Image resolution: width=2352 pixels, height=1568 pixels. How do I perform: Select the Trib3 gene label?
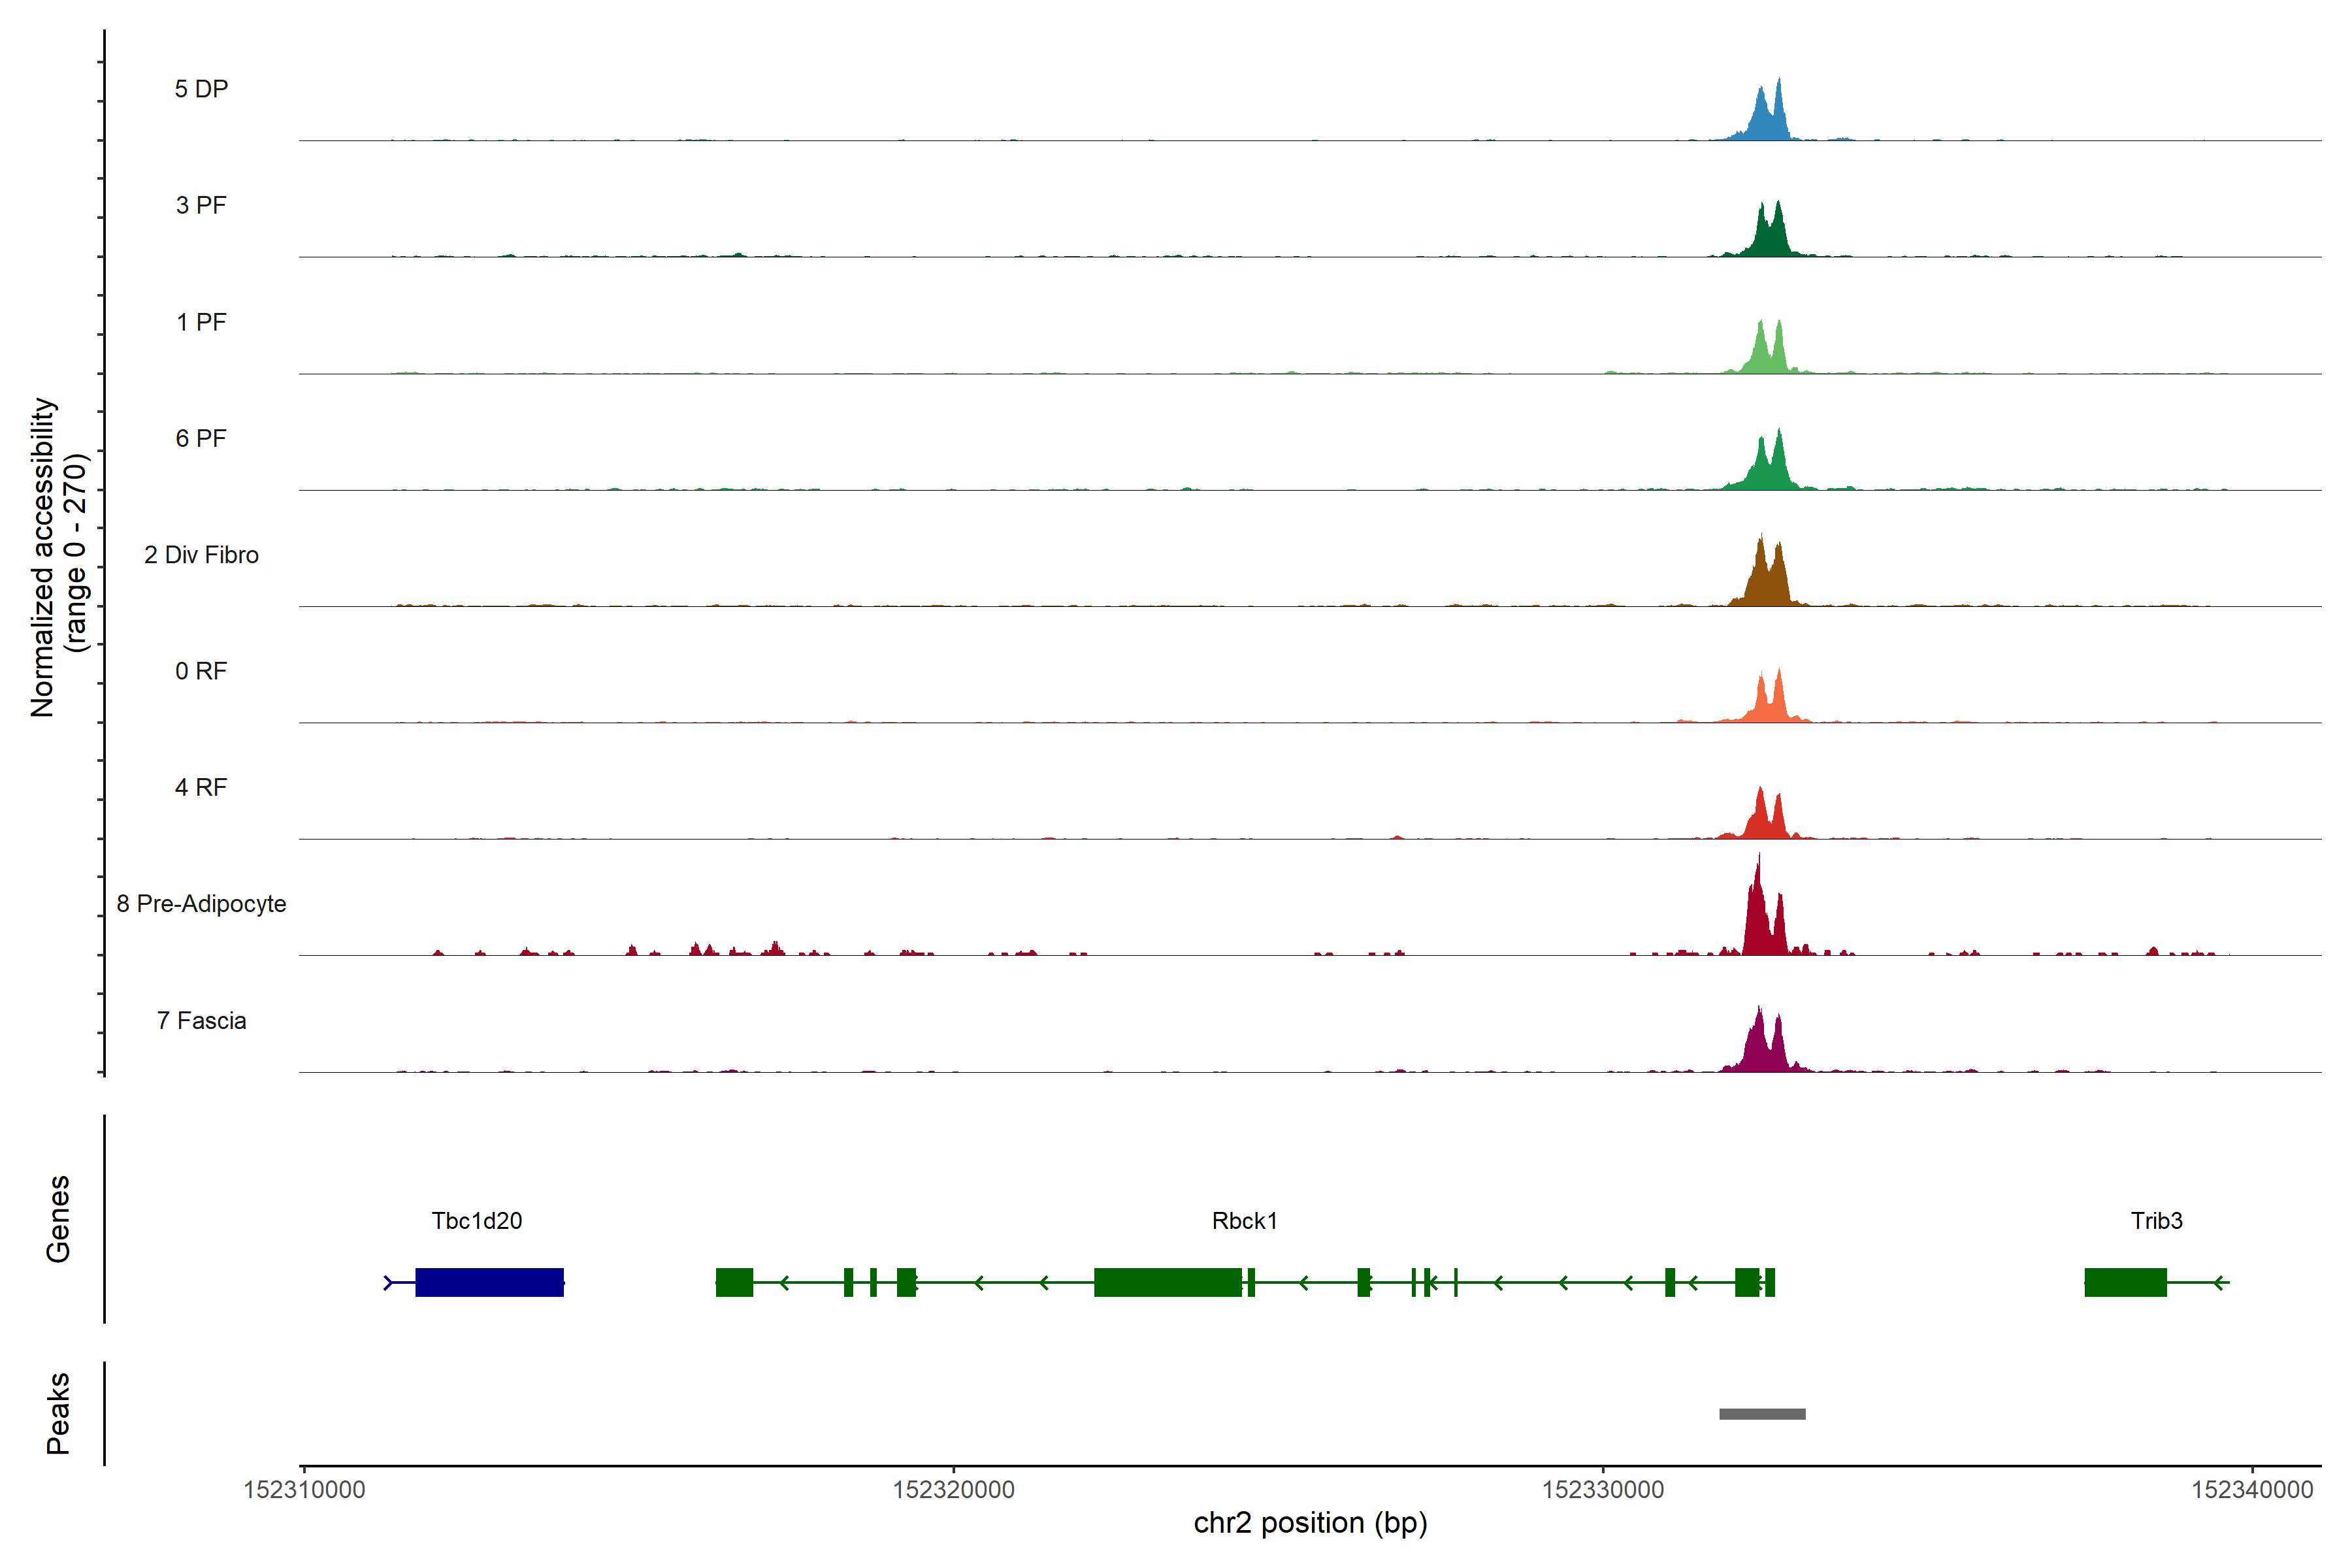[2156, 1221]
